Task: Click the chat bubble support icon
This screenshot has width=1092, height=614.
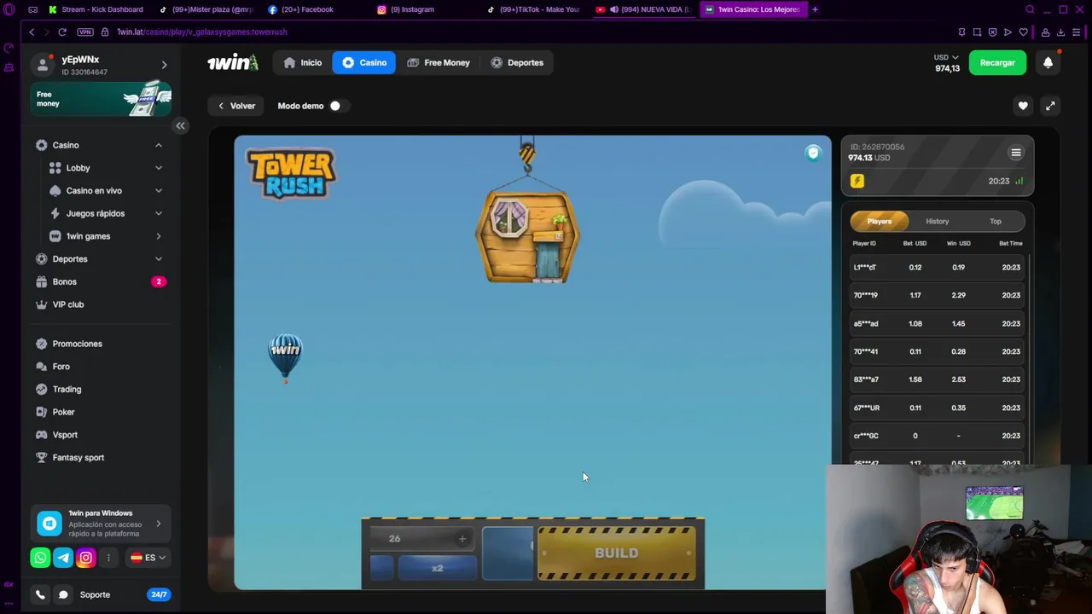Action: [x=63, y=594]
